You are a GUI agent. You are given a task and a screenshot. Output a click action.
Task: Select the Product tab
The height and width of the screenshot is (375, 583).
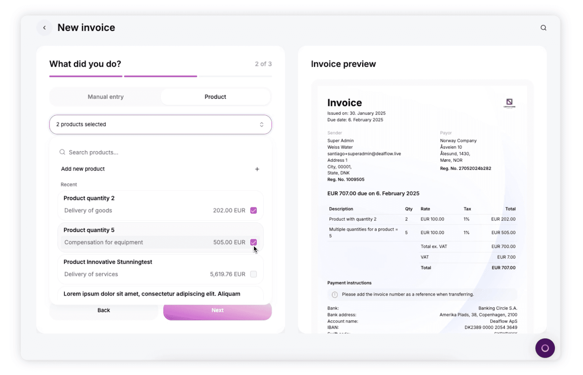coord(215,97)
